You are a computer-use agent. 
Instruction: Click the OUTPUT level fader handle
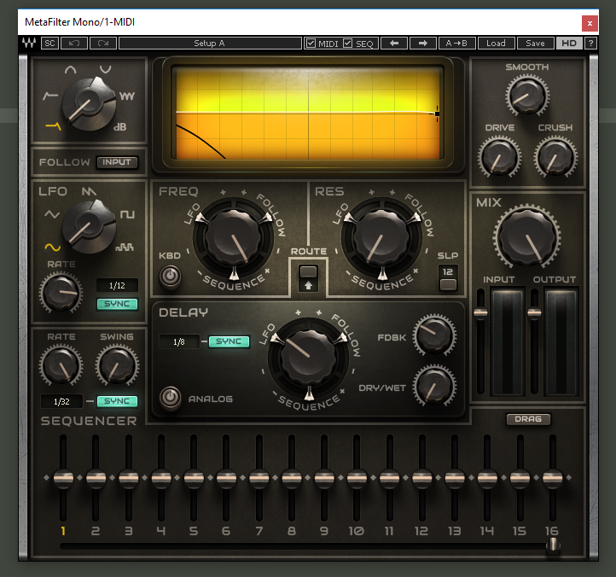[x=534, y=313]
